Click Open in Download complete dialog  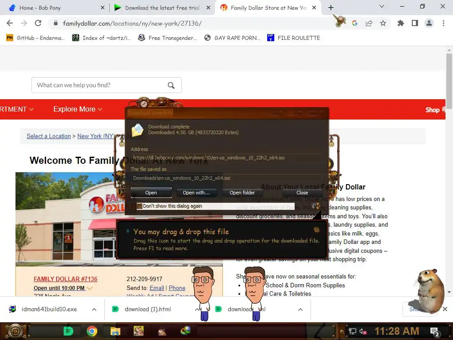(151, 193)
